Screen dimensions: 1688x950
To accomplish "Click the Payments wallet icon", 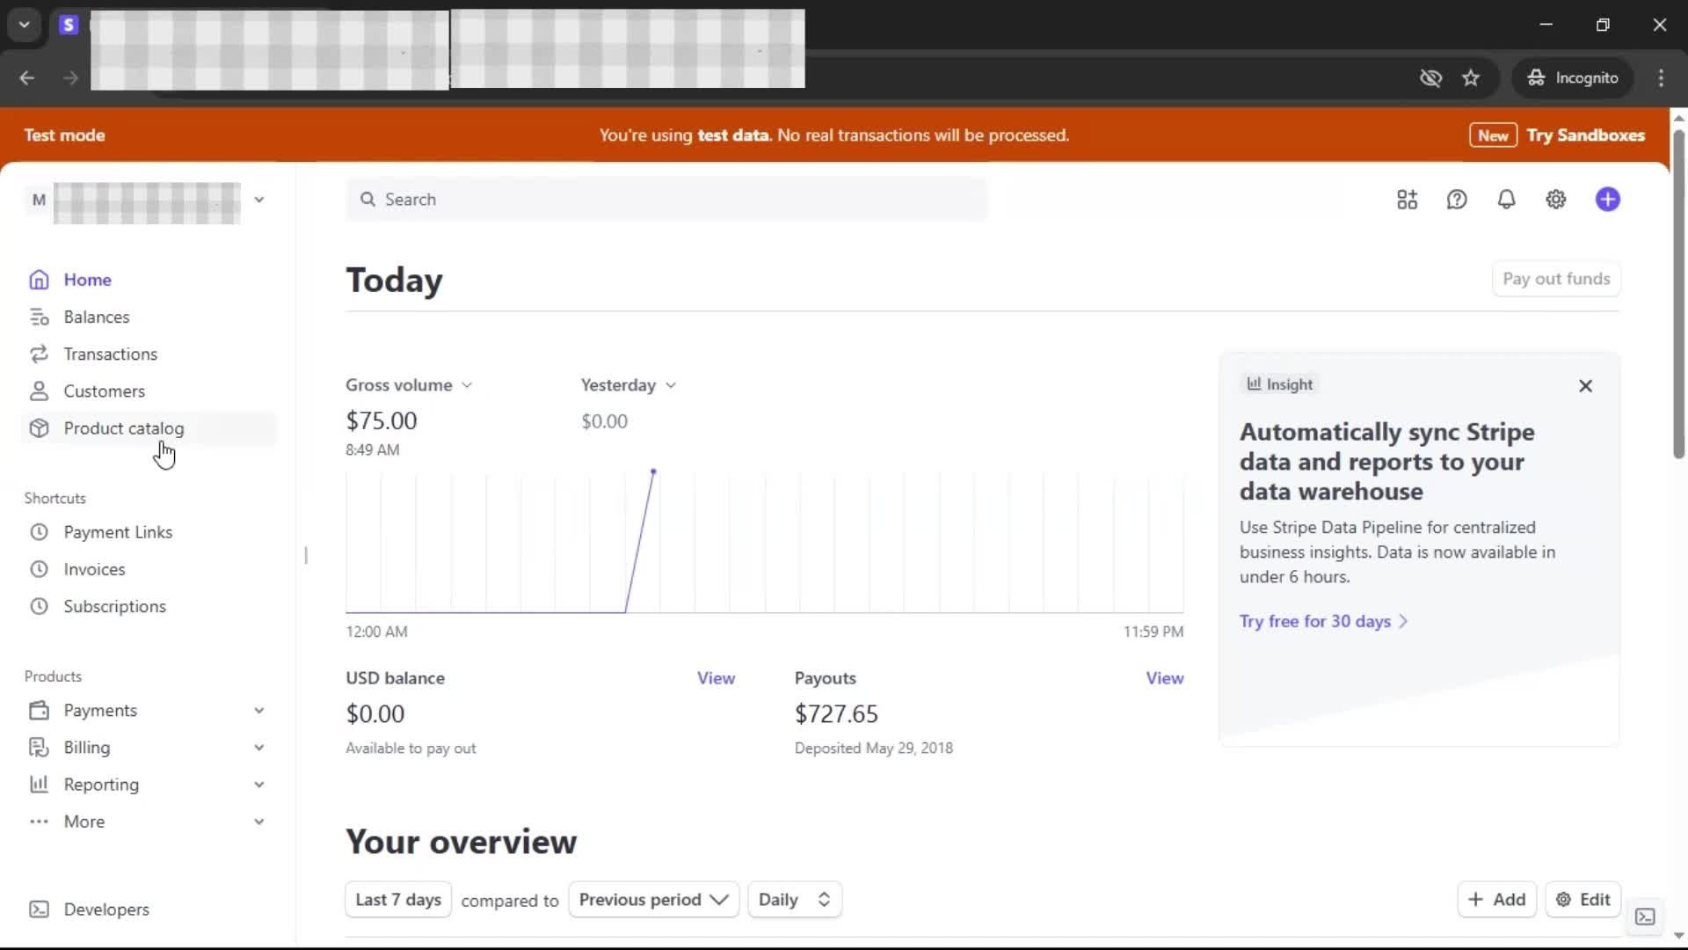I will point(39,710).
